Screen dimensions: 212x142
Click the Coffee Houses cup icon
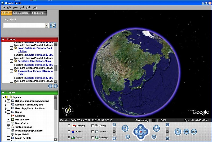(13, 127)
